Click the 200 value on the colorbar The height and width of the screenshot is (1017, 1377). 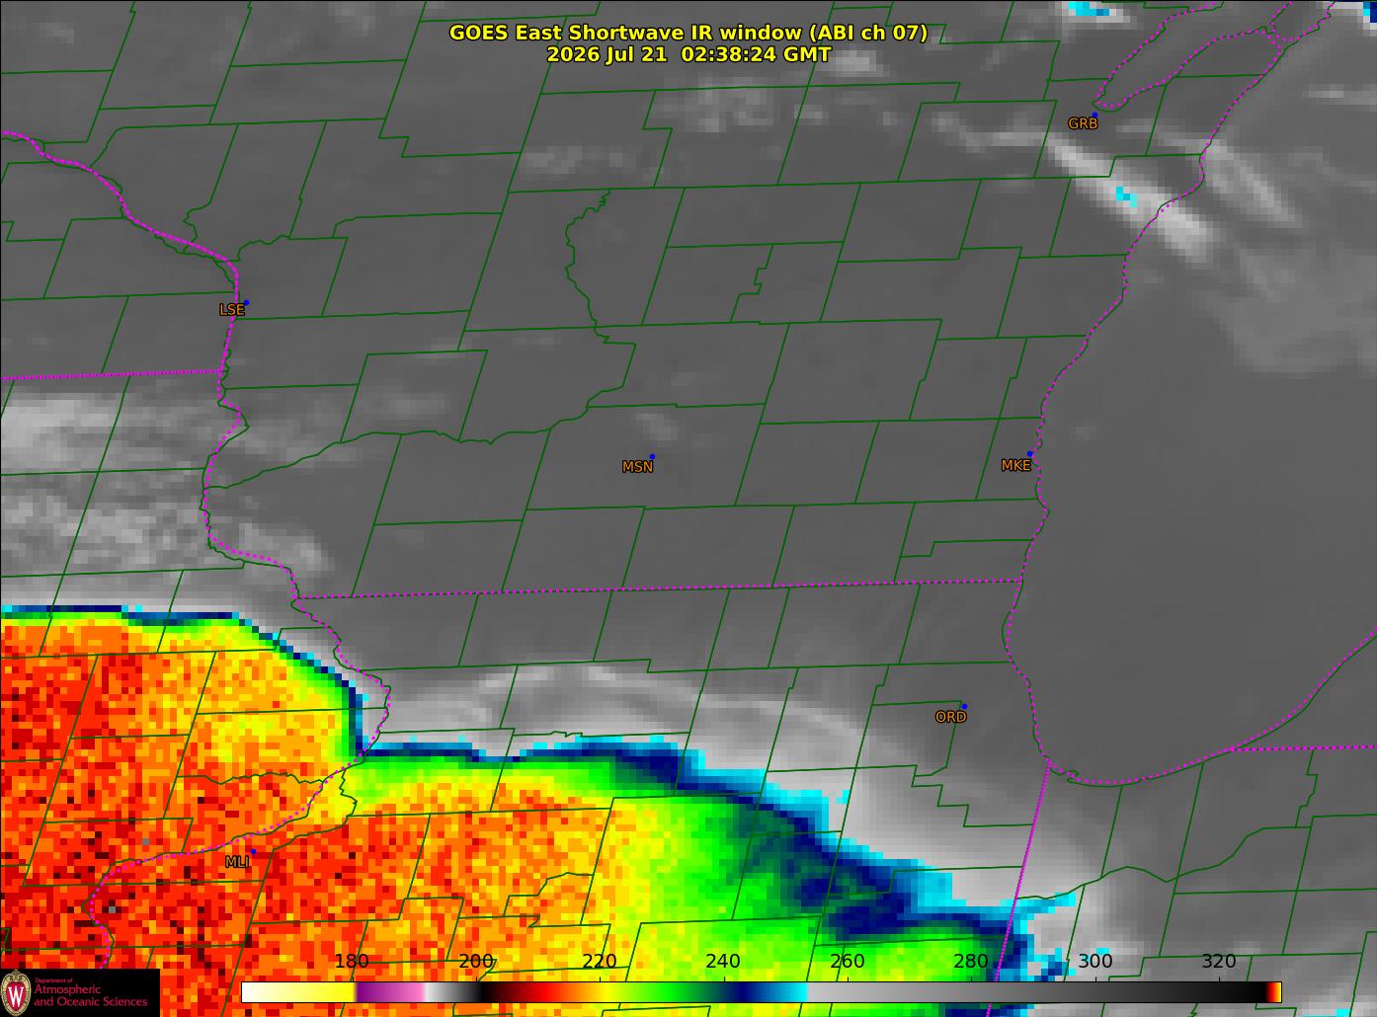click(476, 962)
